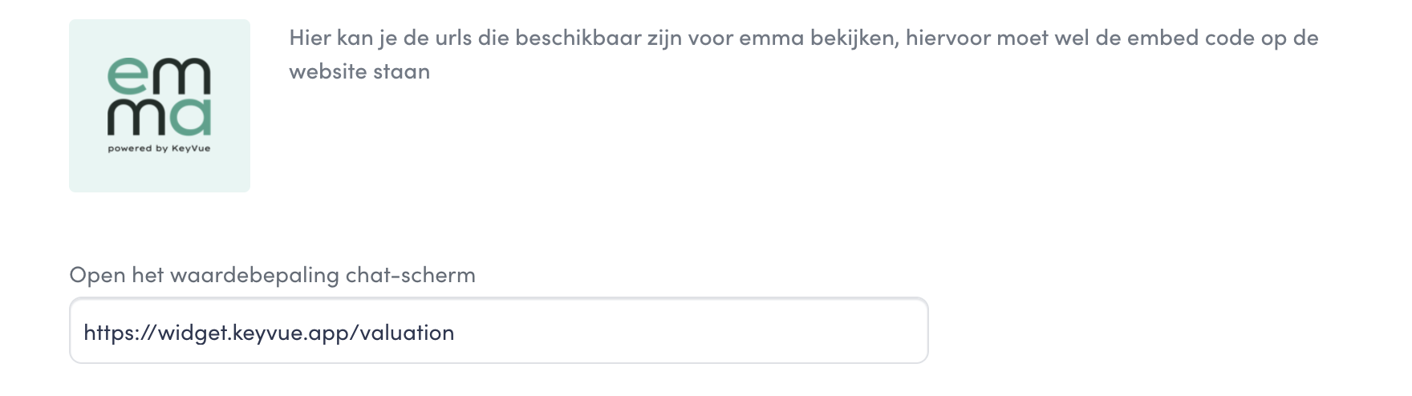The height and width of the screenshot is (396, 1412).
Task: Click the 'website staan' description line
Action: [x=359, y=71]
